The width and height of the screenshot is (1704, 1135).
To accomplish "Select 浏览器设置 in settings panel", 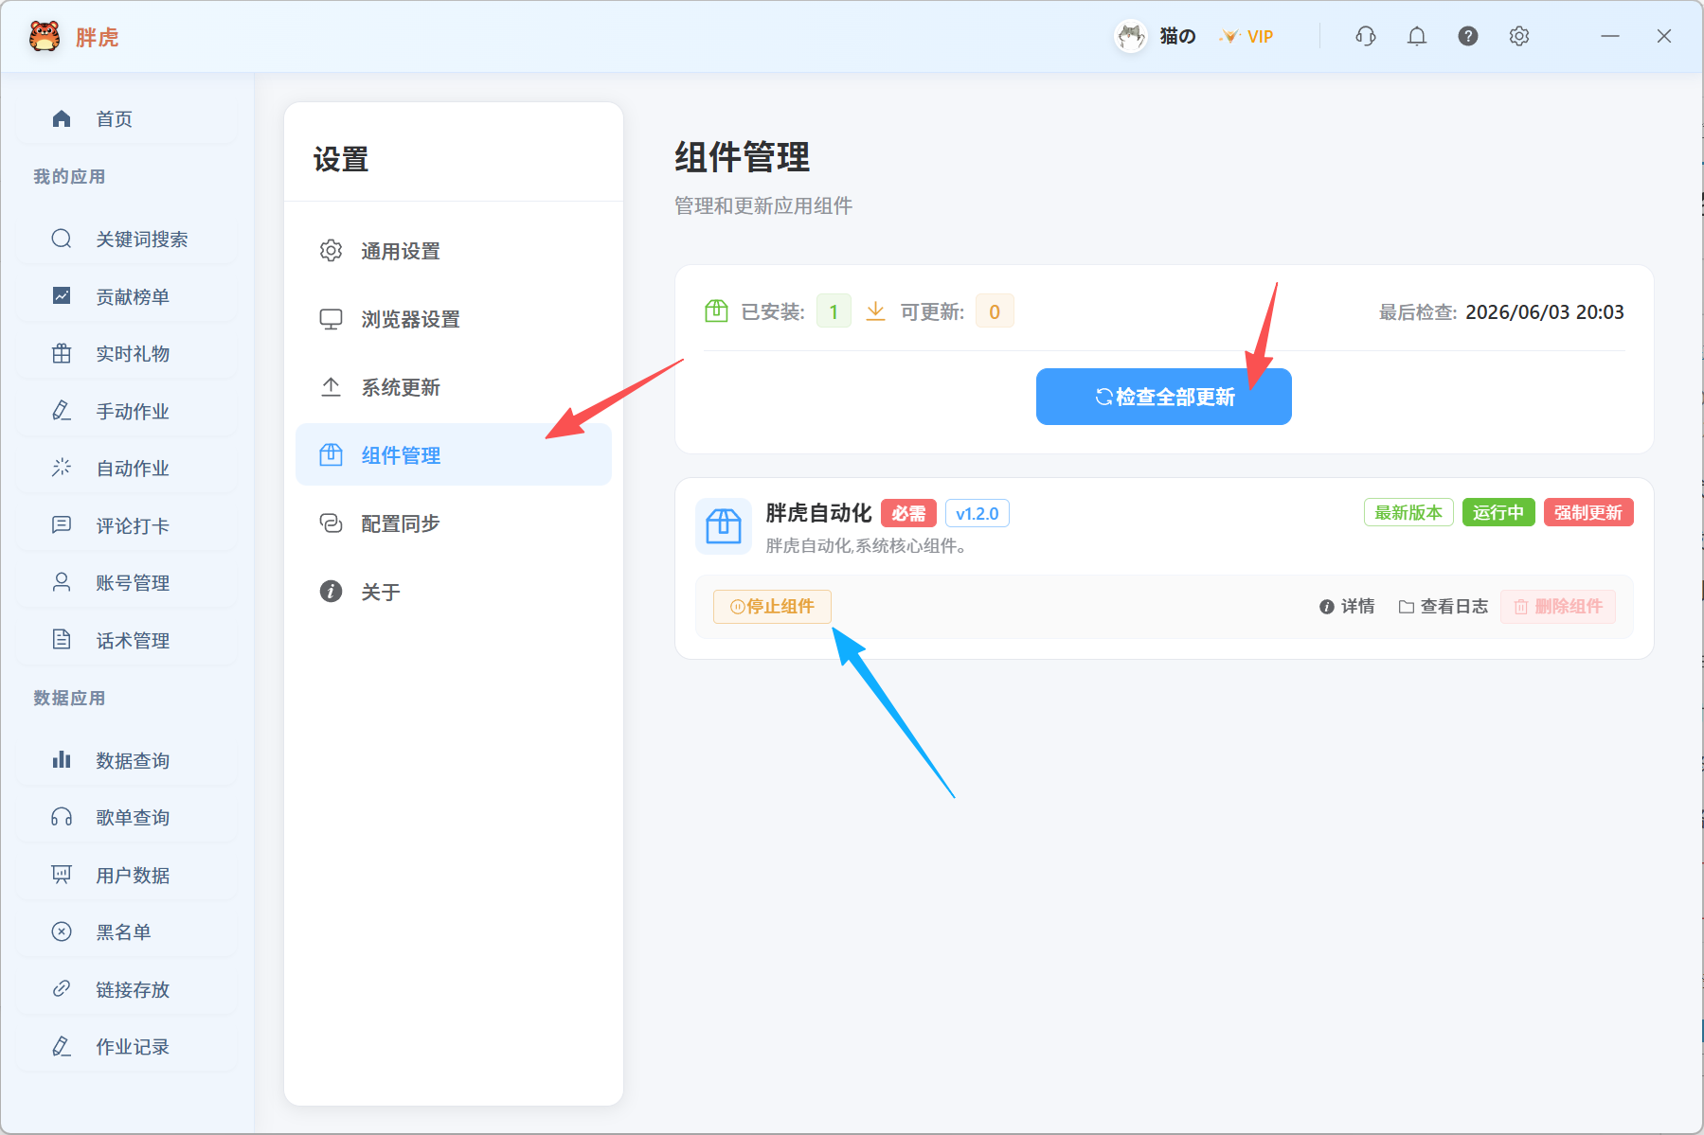I will pos(454,319).
